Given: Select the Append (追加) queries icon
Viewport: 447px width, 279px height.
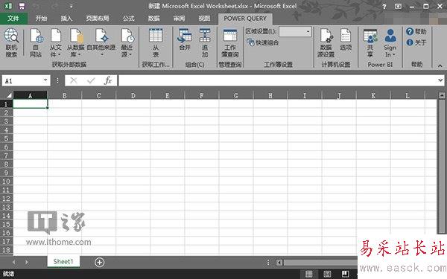Looking at the screenshot, I should tap(205, 42).
